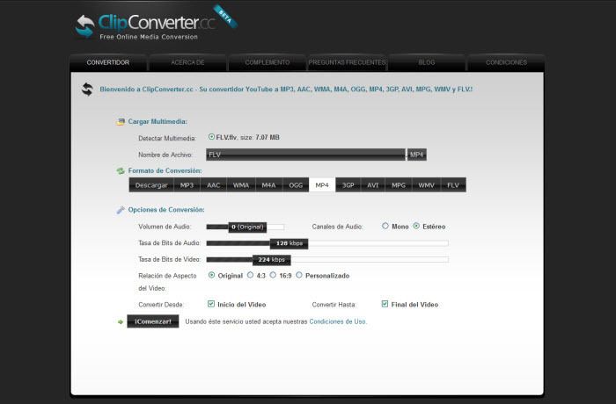Switch to the ACERCA DE tab
Screen dimensions: 616x404
pyautogui.click(x=187, y=62)
